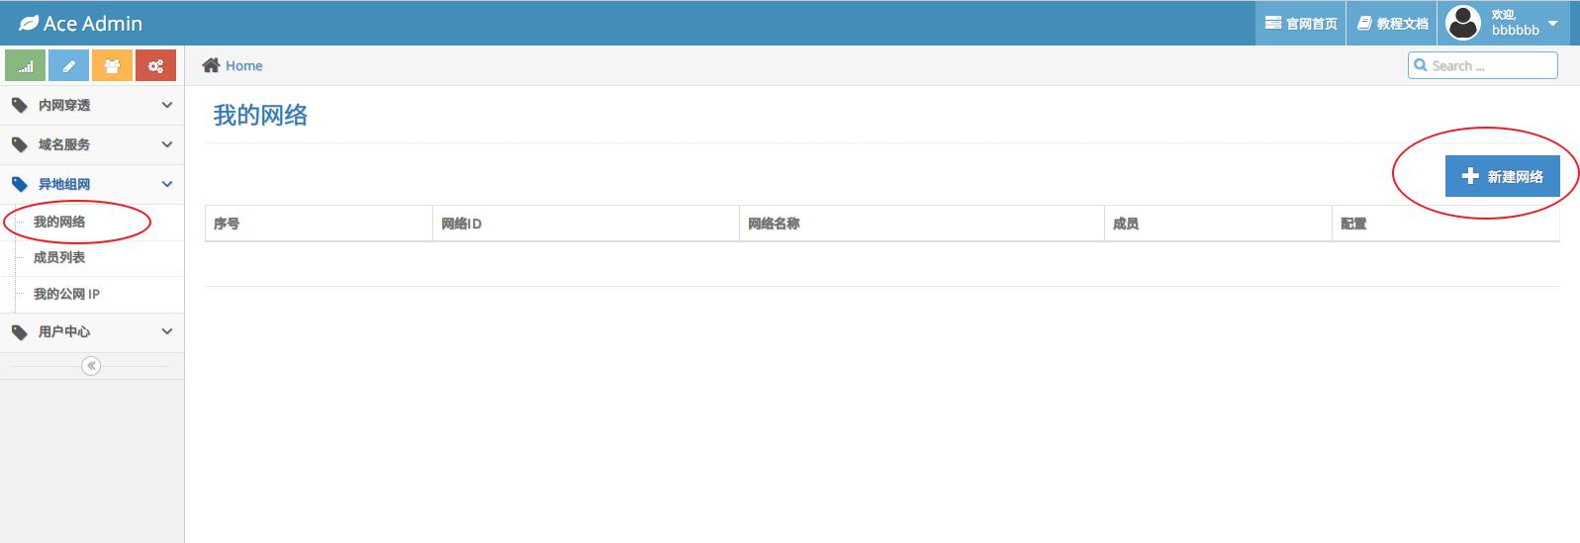This screenshot has width=1580, height=543.
Task: Click the blue pencil edit shortcut icon
Action: 68,66
